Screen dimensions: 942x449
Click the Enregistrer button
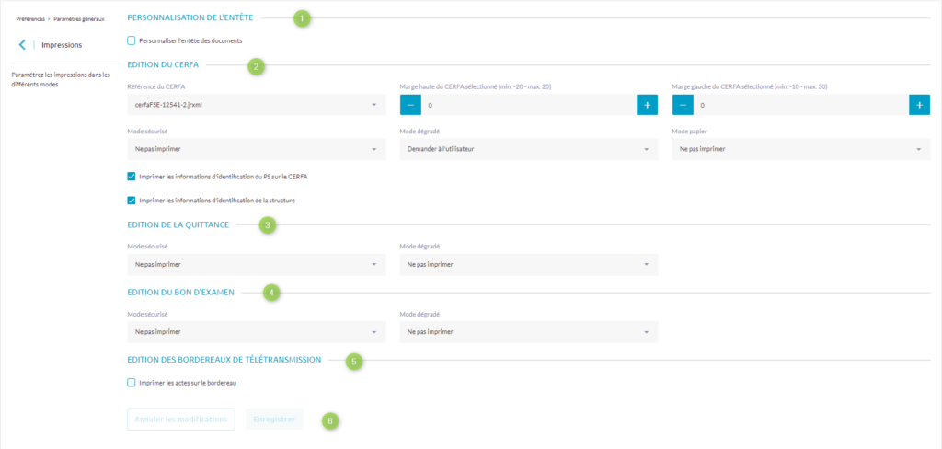pyautogui.click(x=273, y=420)
